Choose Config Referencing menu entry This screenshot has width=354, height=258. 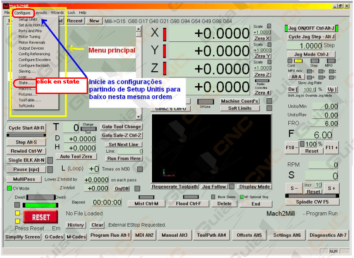click(34, 54)
